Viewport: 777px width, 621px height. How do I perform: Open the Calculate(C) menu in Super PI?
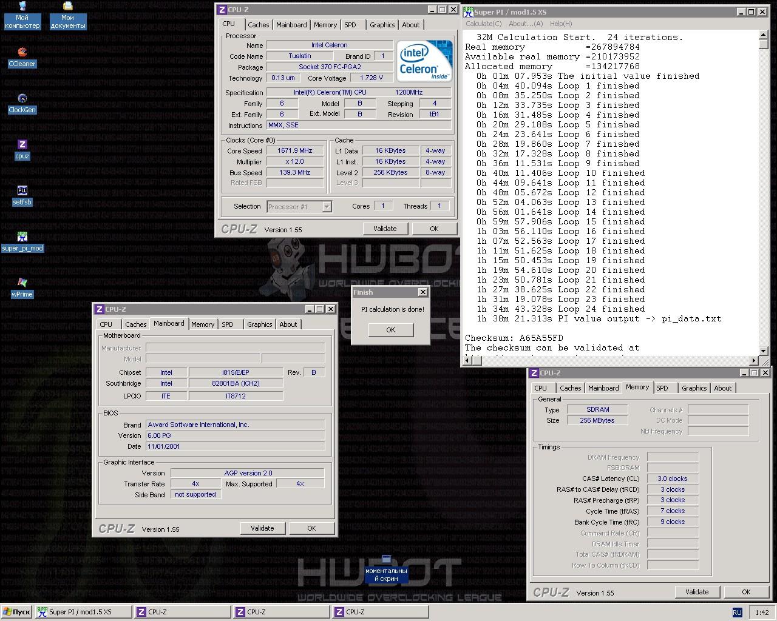click(484, 24)
